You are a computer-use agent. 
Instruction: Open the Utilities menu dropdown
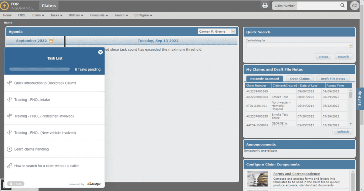[76, 15]
